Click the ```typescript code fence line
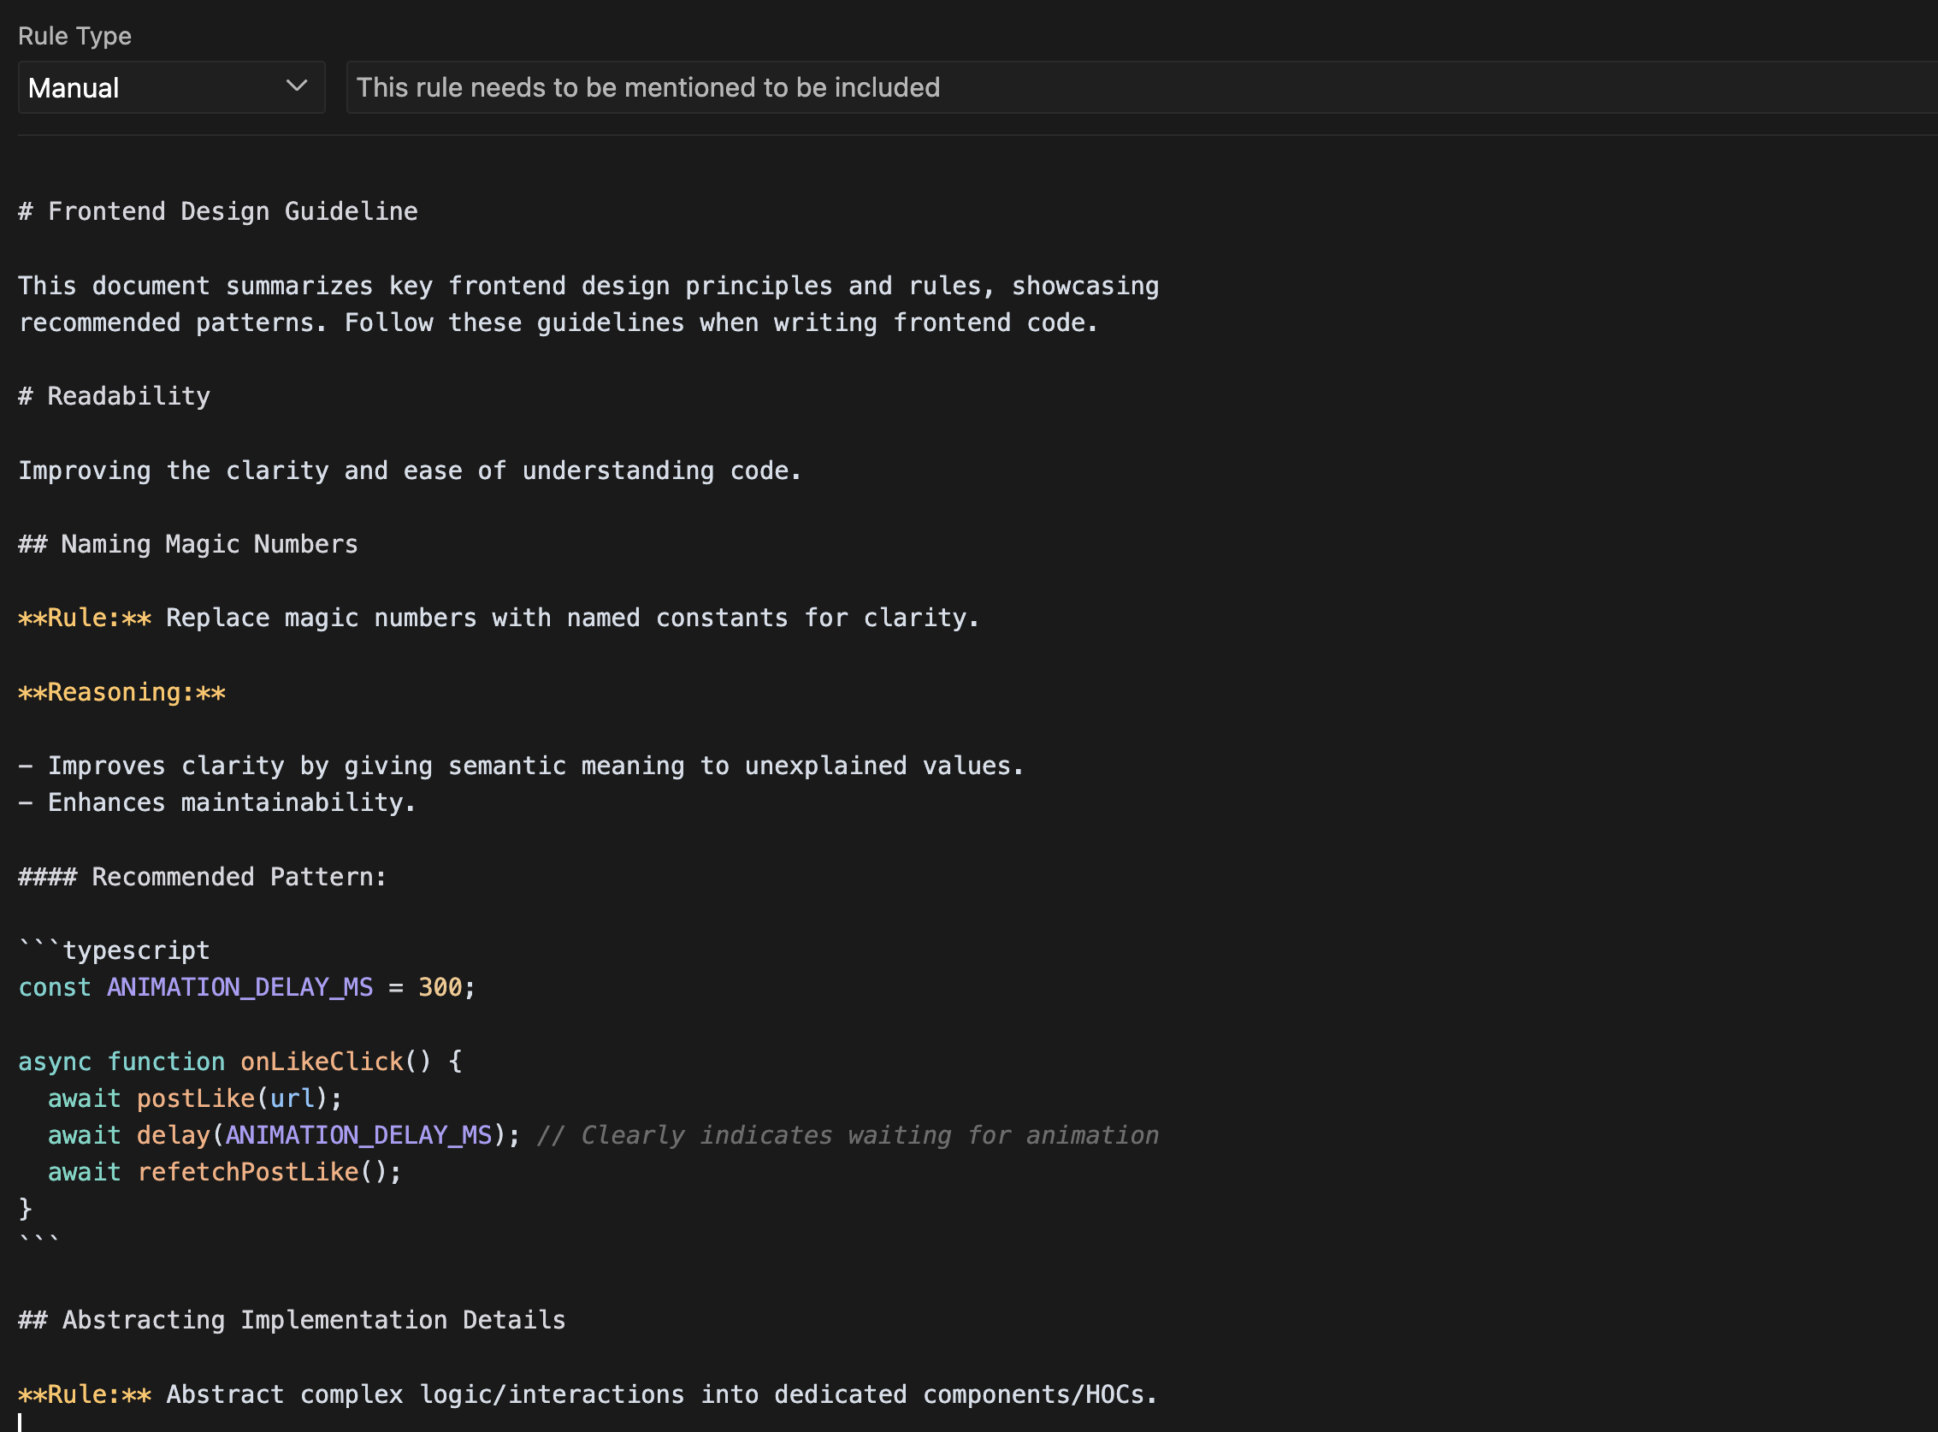1938x1432 pixels. 135,951
